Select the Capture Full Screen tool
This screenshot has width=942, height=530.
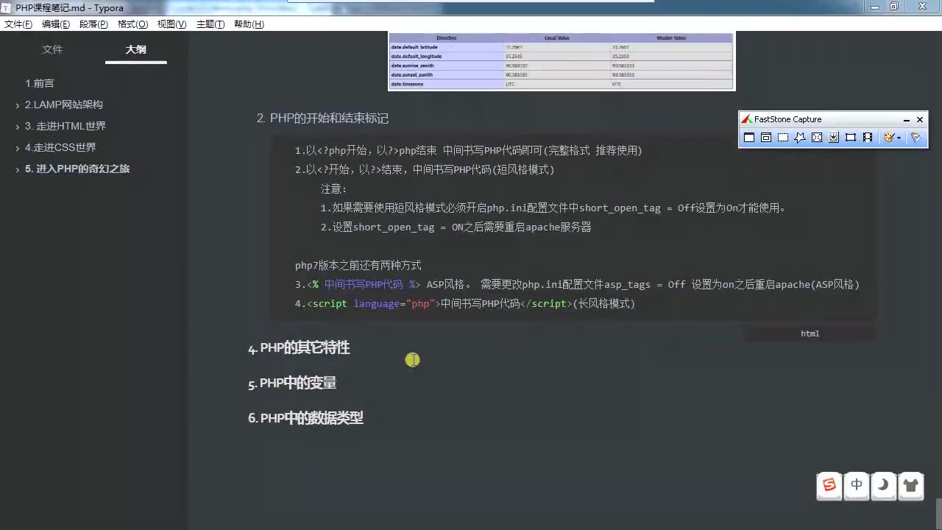[x=817, y=137]
